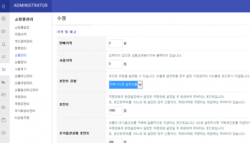Screen dimensions: 250x143
Task: Click the 가격 및 재고 section heading
Action: point(67,32)
